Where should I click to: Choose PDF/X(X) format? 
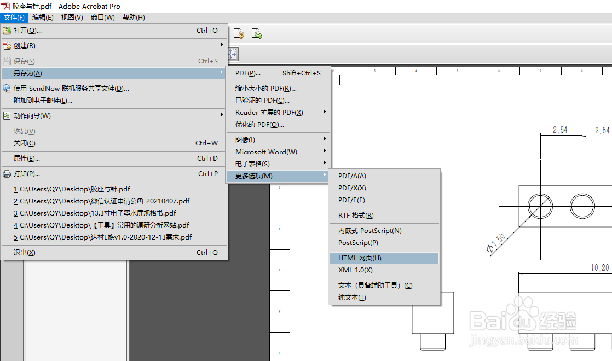click(384, 188)
